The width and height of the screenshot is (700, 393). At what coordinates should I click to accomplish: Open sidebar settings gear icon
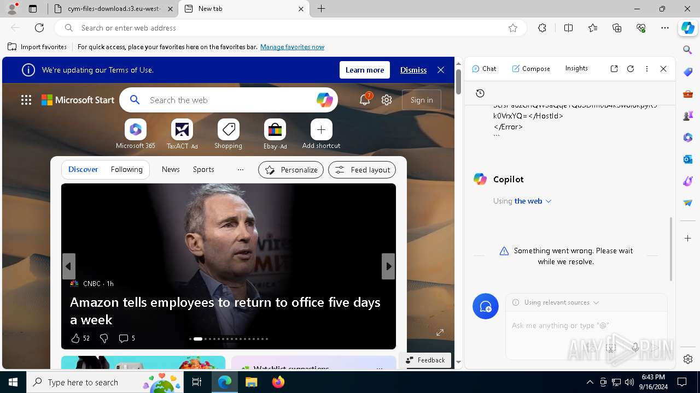point(688,359)
